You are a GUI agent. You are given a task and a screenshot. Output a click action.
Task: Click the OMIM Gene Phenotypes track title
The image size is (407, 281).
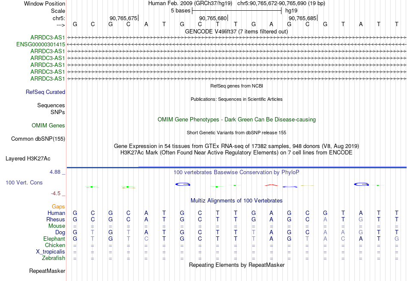point(237,120)
